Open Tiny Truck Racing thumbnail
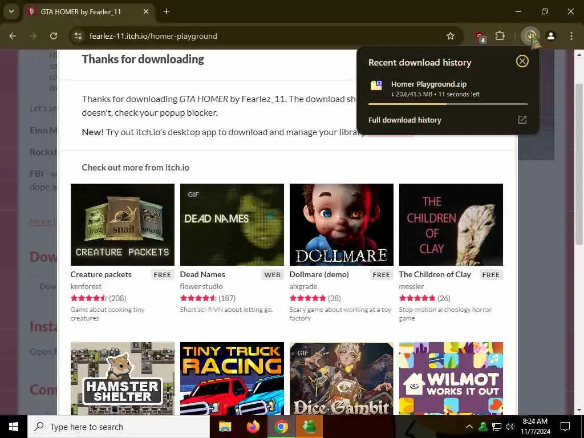 232,379
